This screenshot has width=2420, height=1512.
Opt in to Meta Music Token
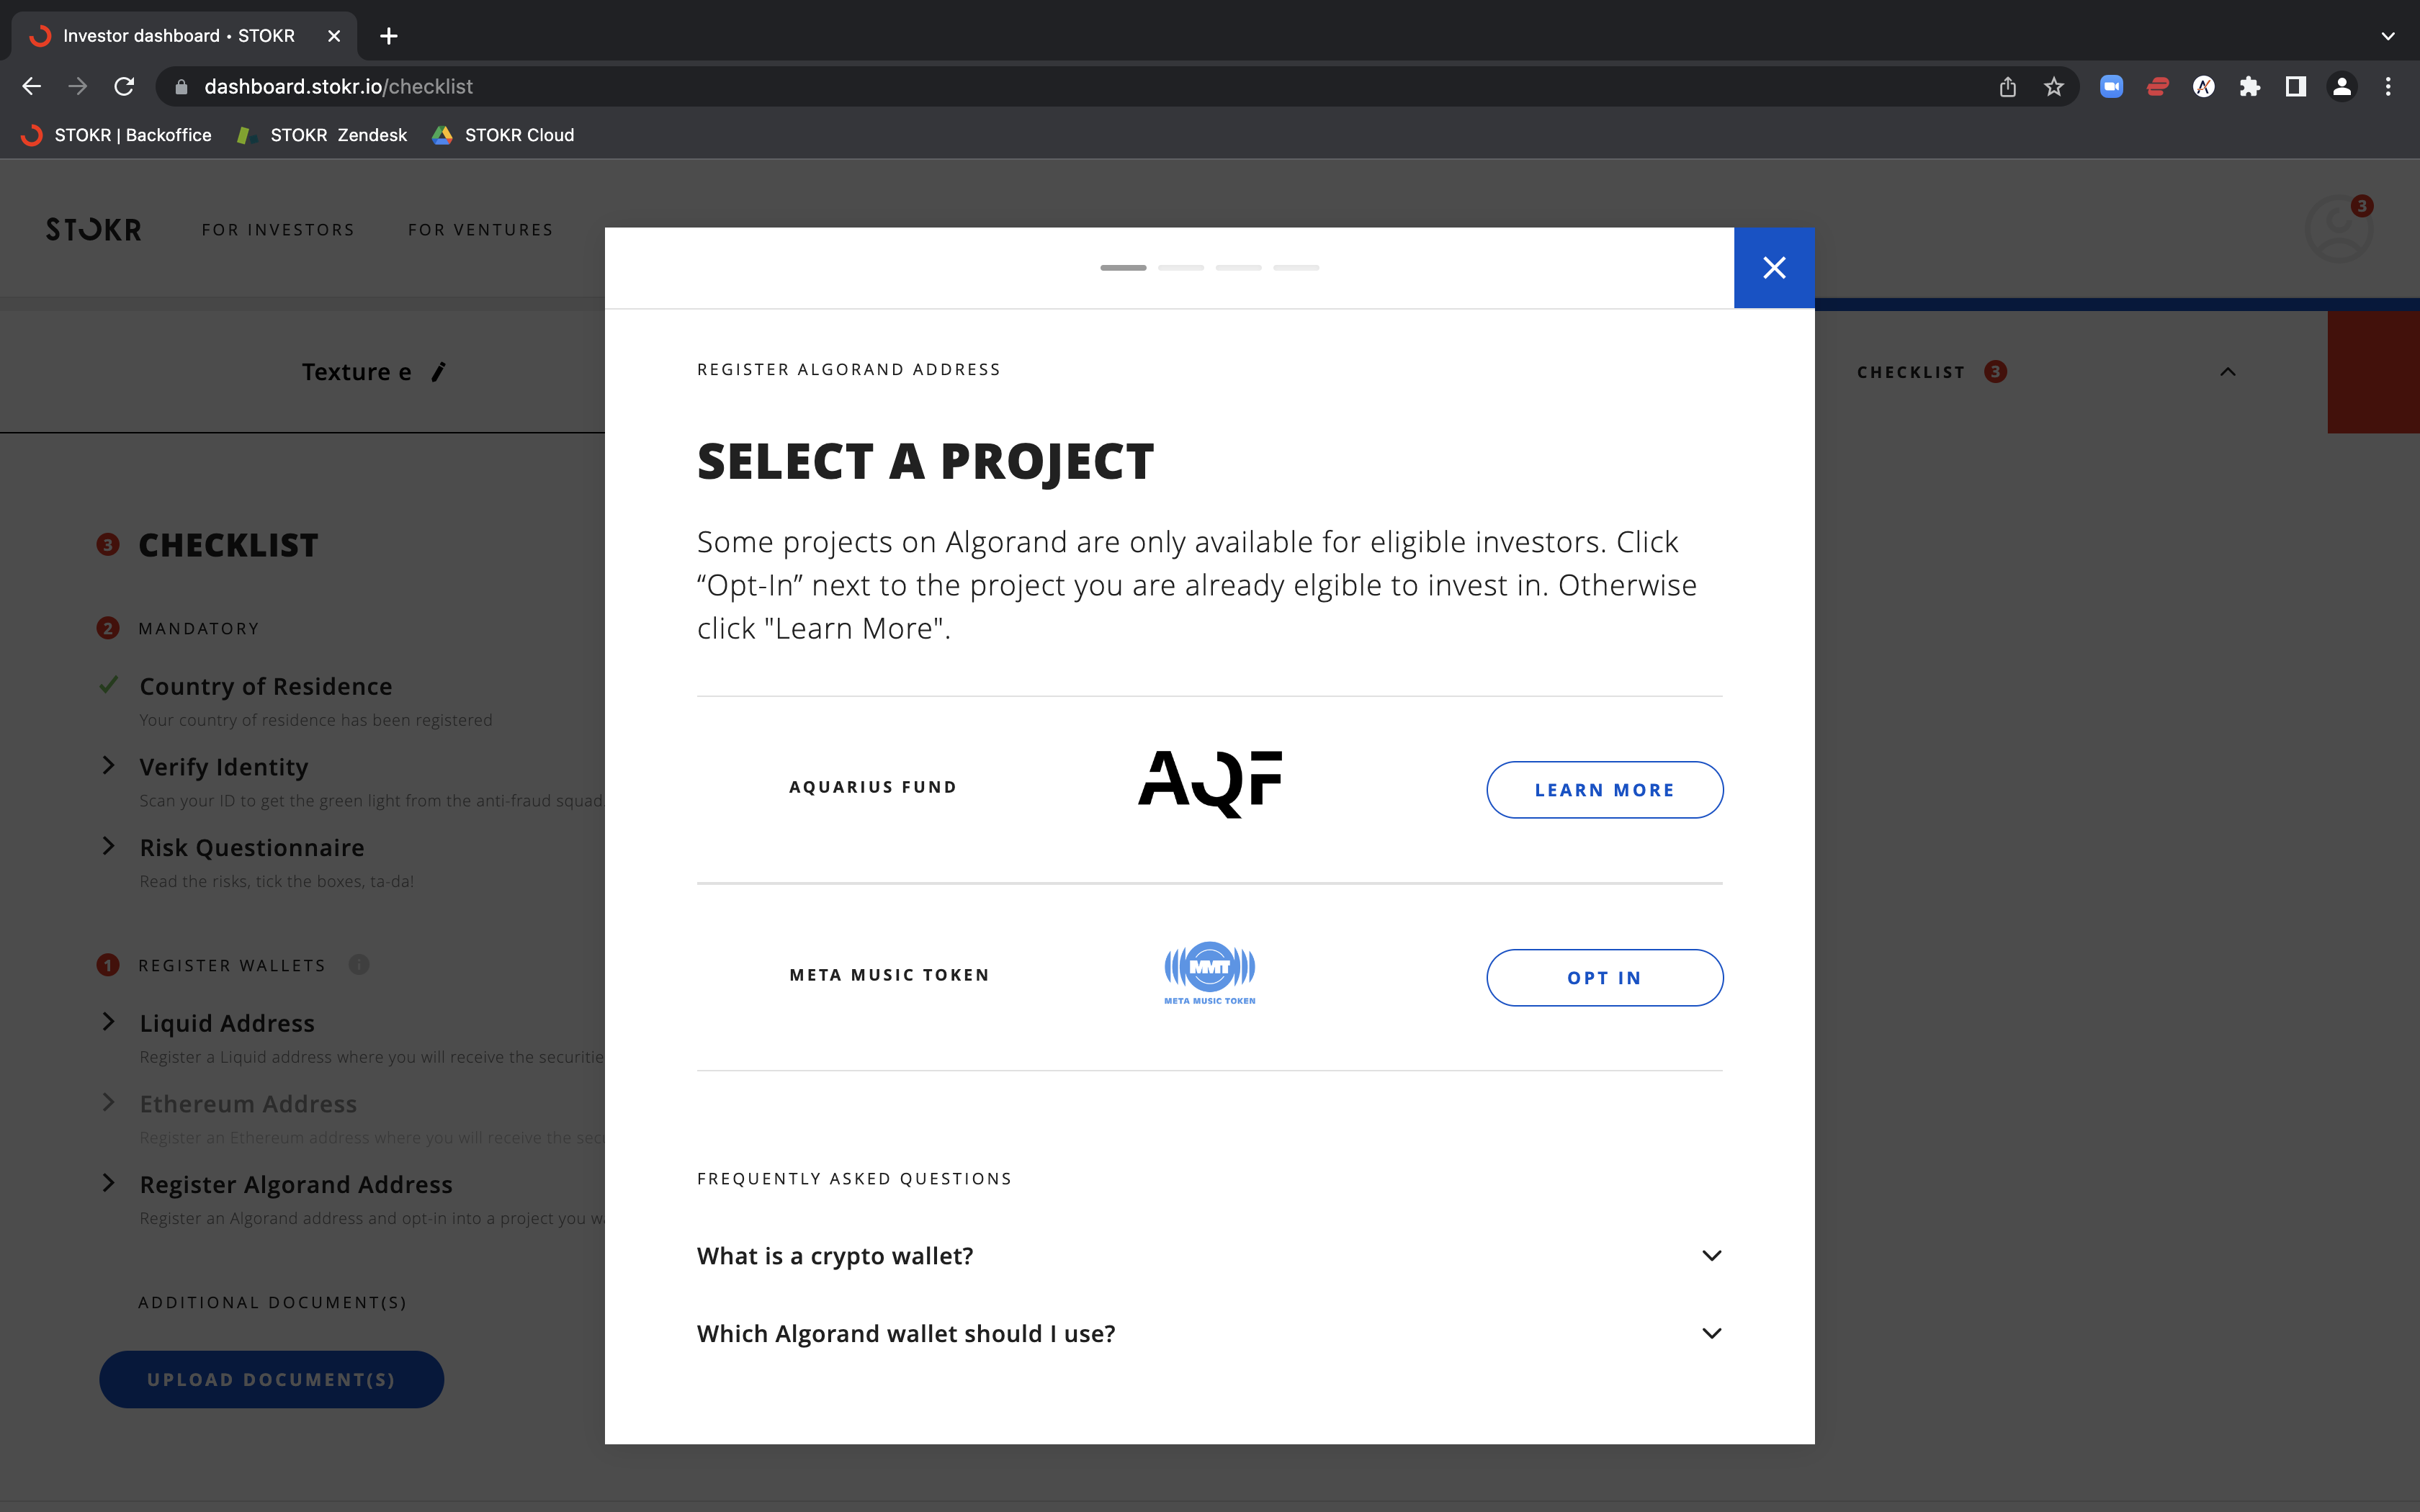[1605, 978]
